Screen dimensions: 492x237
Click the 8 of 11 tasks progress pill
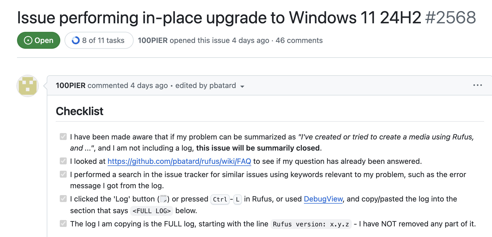click(99, 40)
